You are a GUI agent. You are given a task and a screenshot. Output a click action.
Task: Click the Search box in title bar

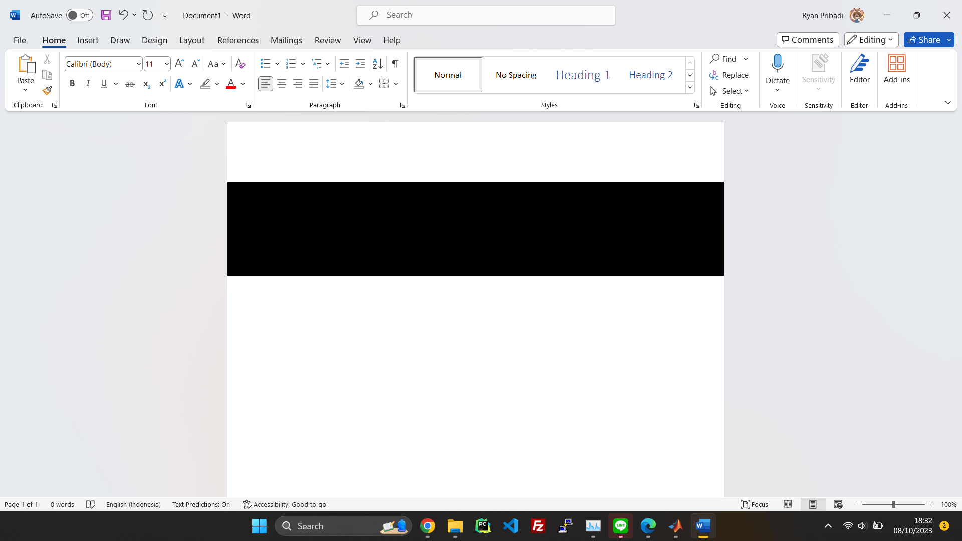point(486,15)
